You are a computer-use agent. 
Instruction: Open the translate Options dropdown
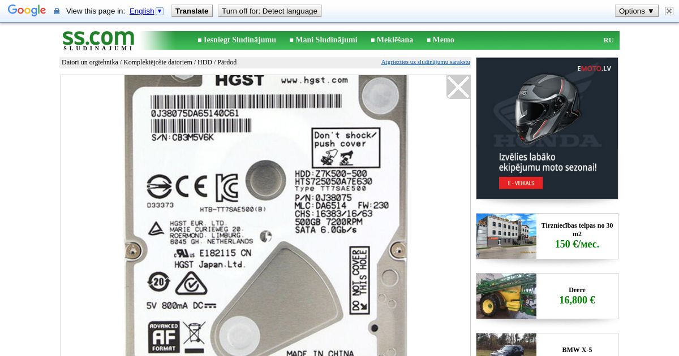pyautogui.click(x=637, y=11)
